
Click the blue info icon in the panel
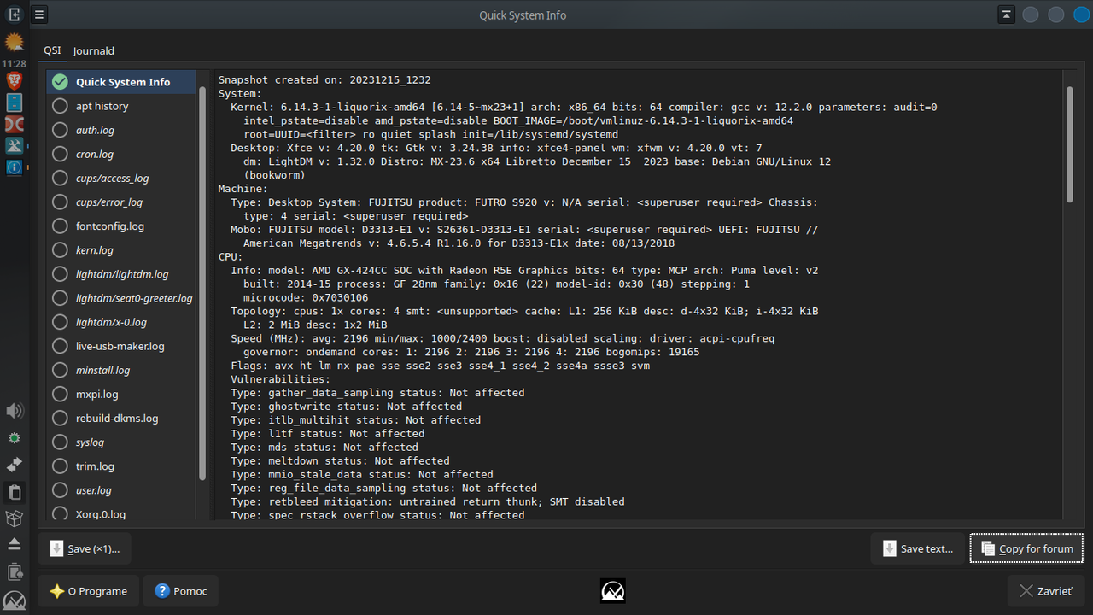click(x=14, y=167)
